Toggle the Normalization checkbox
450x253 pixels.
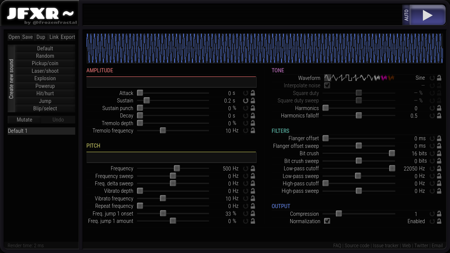327,221
